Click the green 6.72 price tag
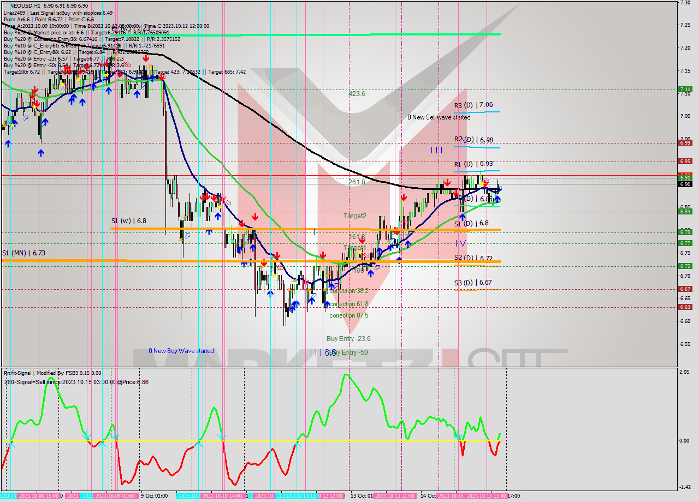 click(685, 266)
